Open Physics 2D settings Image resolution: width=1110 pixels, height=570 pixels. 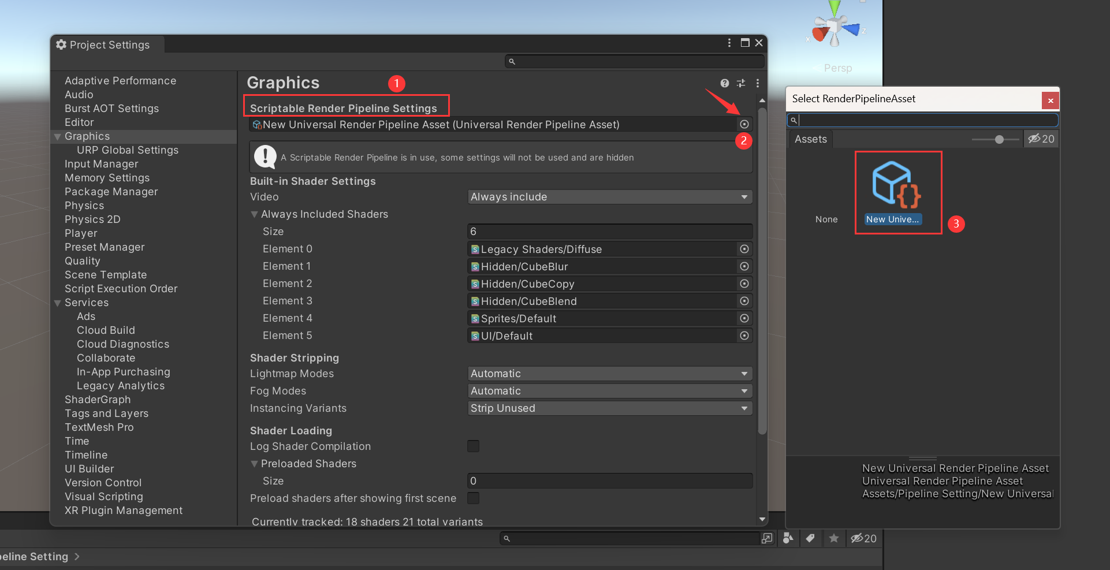click(92, 219)
